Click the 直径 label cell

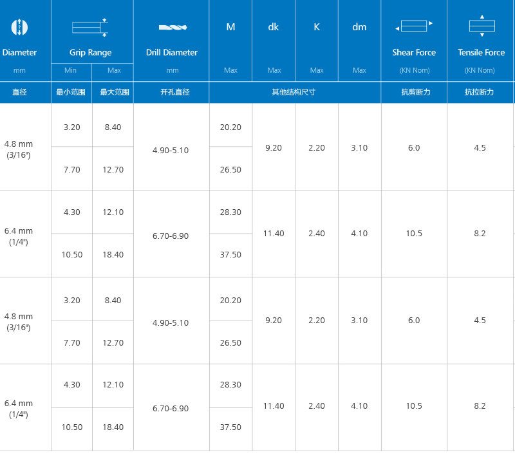point(19,93)
